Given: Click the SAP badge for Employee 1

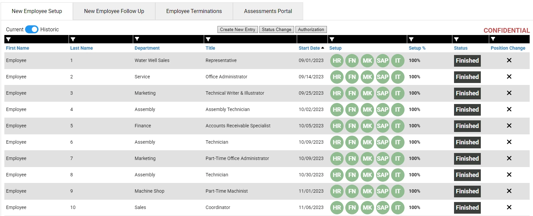Looking at the screenshot, I should tap(382, 61).
